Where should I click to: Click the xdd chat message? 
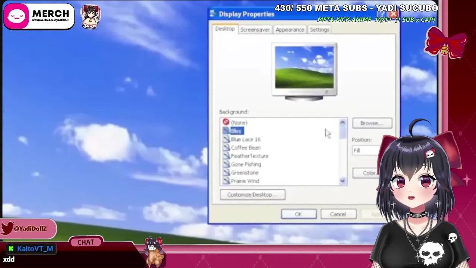(x=9, y=259)
